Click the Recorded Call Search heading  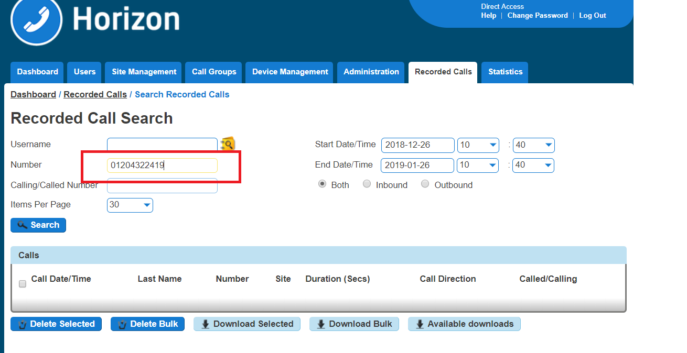pyautogui.click(x=92, y=118)
